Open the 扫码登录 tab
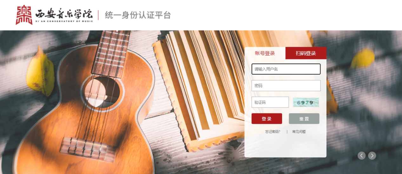 click(x=306, y=53)
